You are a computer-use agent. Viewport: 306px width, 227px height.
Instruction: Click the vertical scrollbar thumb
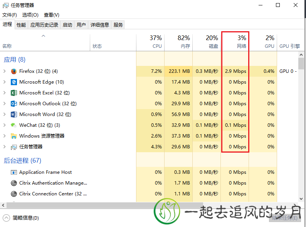pyautogui.click(x=301, y=64)
